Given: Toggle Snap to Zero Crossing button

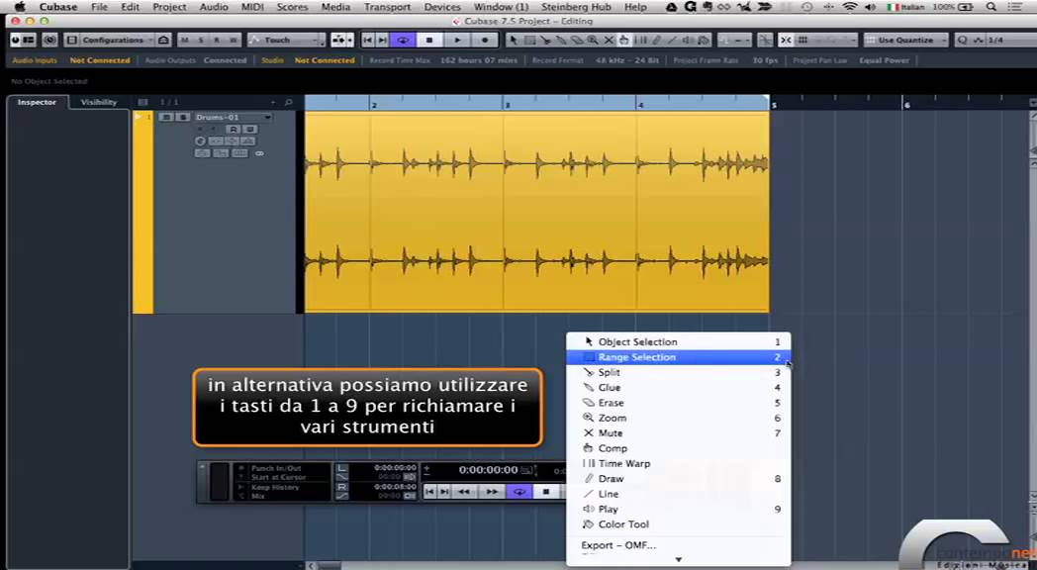Looking at the screenshot, I should pos(765,40).
